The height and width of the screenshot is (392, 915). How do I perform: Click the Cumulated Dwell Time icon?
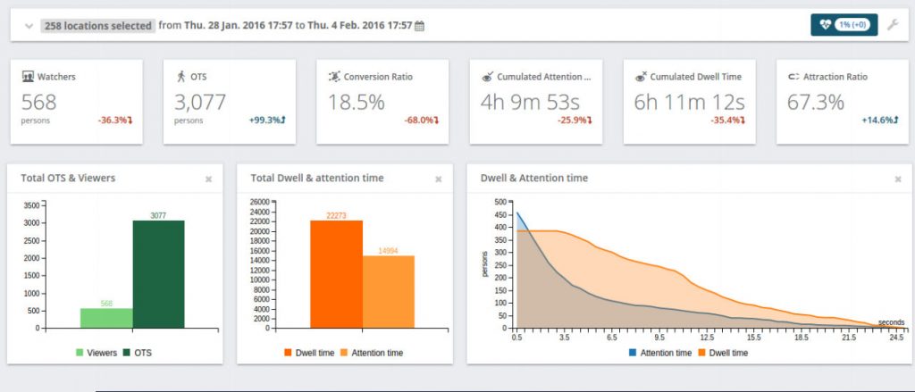[x=640, y=77]
